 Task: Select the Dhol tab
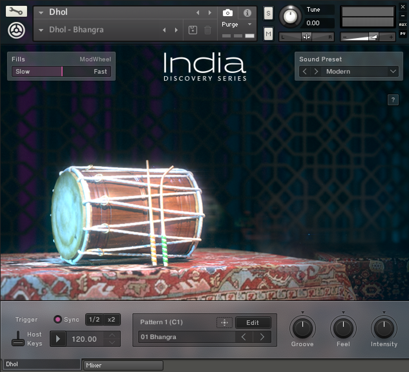pyautogui.click(x=41, y=364)
